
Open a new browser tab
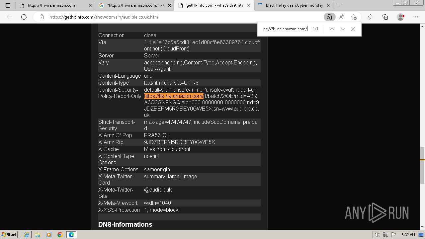click(339, 5)
